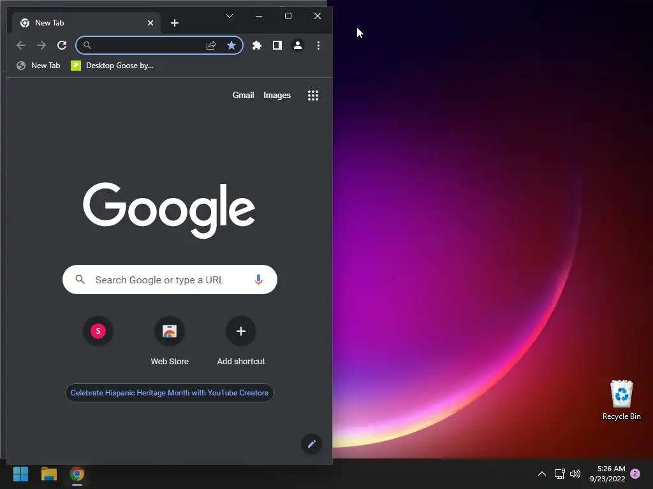Viewport: 653px width, 489px height.
Task: Click the Search Google or type a URL box
Action: point(170,280)
